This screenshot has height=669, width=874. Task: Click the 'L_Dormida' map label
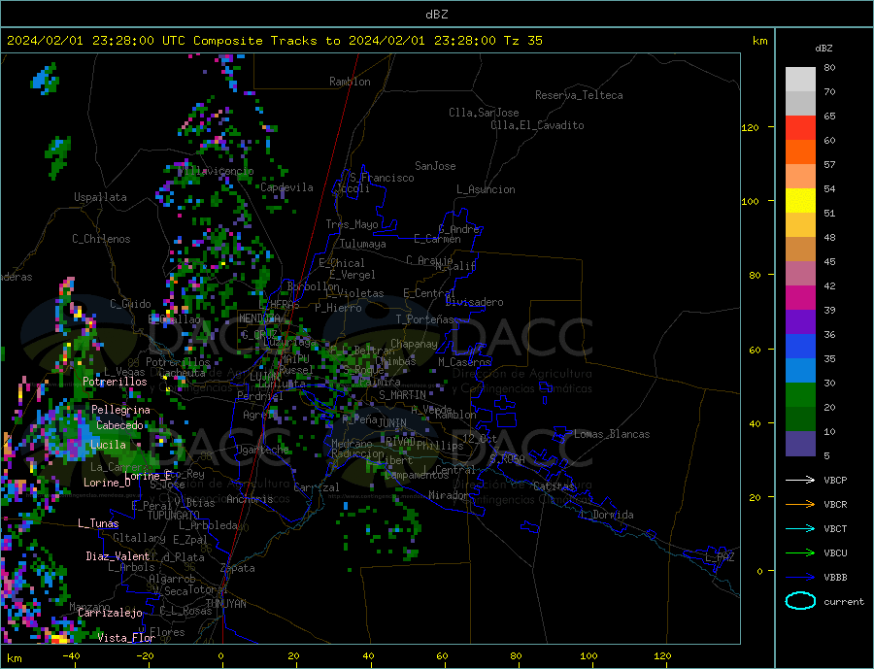pos(608,515)
